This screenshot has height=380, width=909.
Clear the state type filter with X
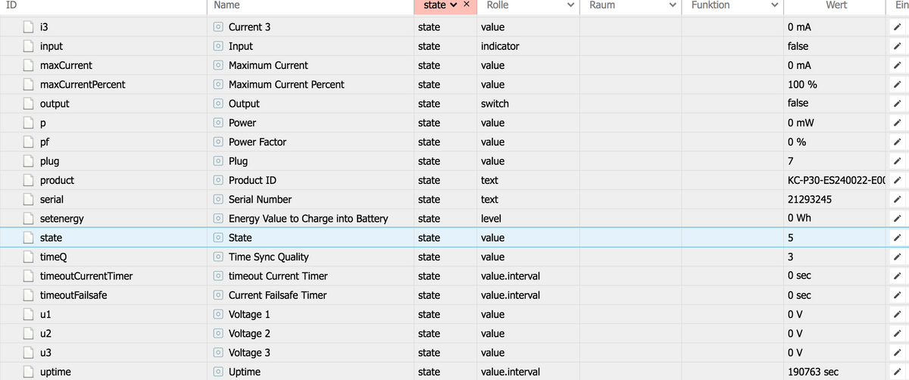tap(467, 5)
